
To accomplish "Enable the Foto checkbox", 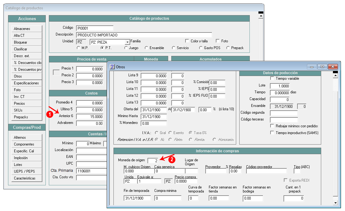I will pos(218,41).
